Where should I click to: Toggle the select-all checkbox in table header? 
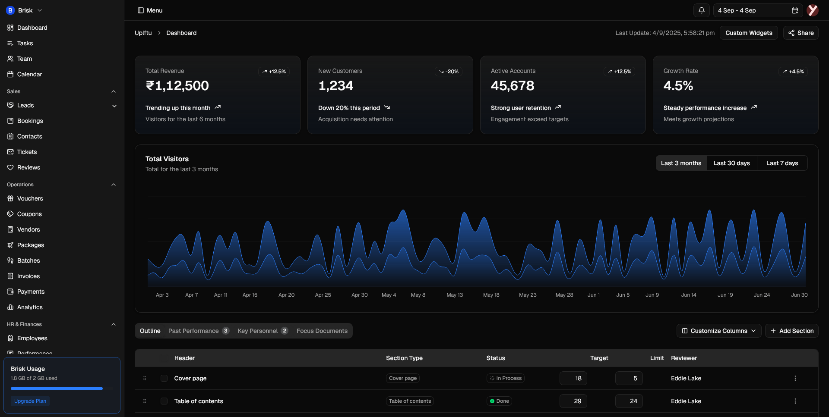click(x=164, y=358)
